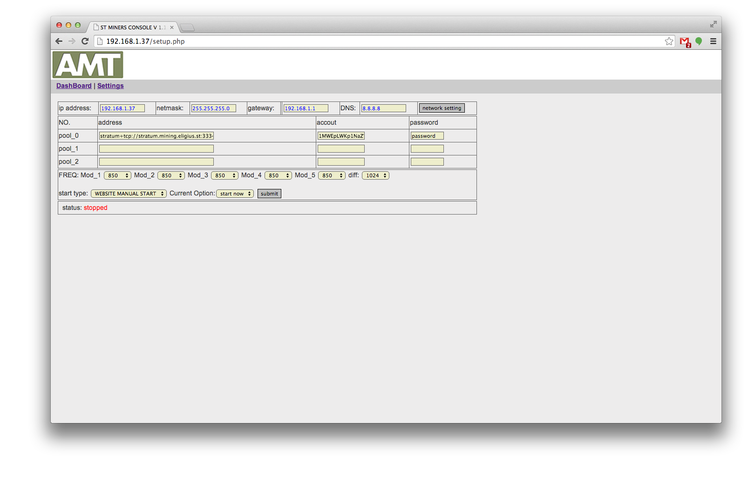Click the pool_0 password field
Image resolution: width=748 pixels, height=484 pixels.
click(427, 136)
